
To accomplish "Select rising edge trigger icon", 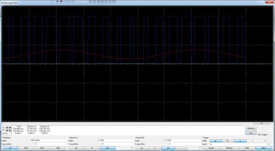I will [x=216, y=141].
